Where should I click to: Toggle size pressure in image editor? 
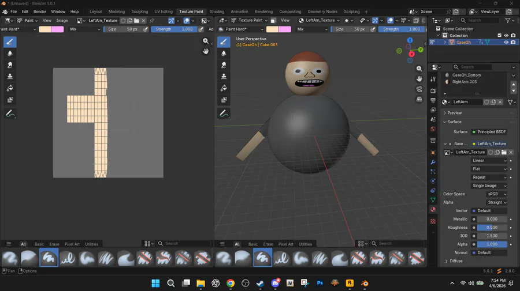tap(146, 29)
